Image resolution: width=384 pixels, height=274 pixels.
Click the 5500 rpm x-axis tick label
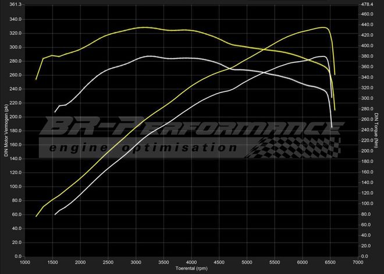275,262
